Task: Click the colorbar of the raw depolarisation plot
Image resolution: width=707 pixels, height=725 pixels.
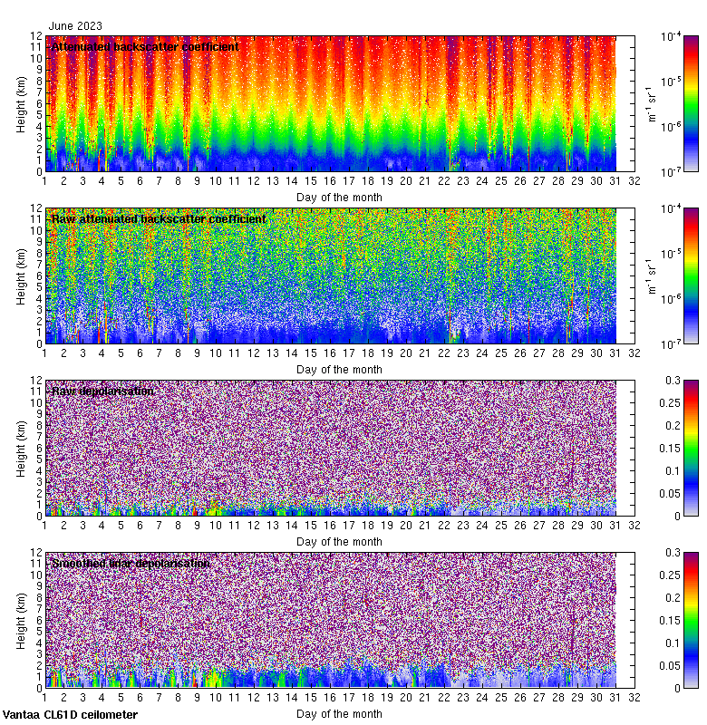Action: click(x=691, y=448)
